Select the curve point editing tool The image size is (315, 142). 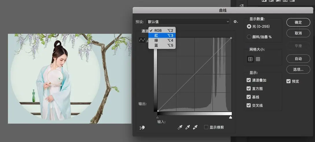pos(142,40)
